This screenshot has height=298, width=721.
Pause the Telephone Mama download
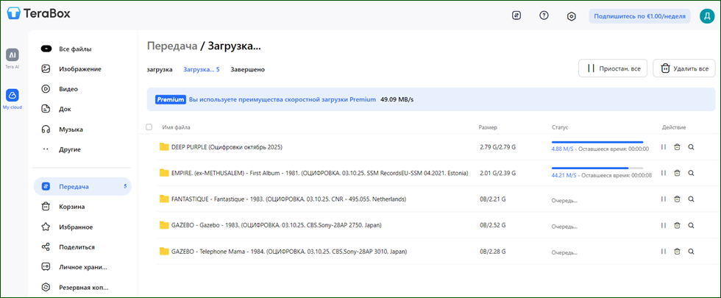pos(663,252)
